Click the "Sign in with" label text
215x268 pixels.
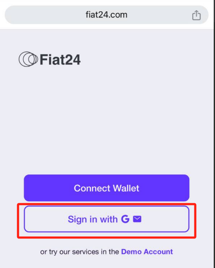pos(93,219)
